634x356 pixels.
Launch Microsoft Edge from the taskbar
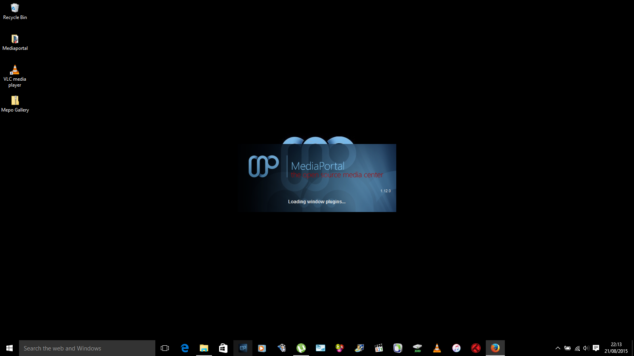pyautogui.click(x=185, y=348)
